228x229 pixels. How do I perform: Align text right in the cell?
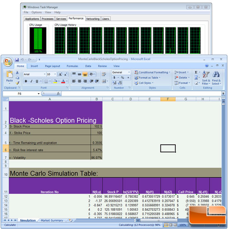tap(85, 81)
